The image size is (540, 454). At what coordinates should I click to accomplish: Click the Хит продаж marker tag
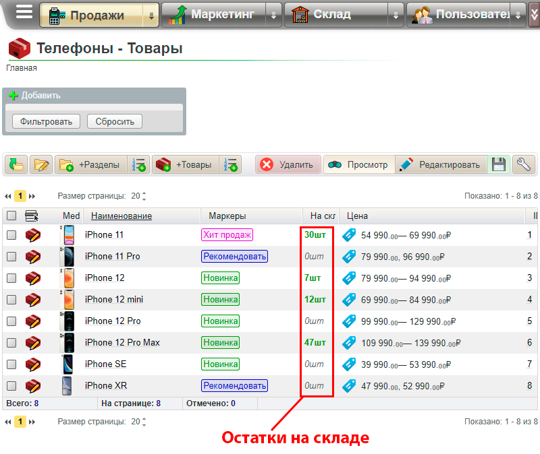tap(227, 234)
